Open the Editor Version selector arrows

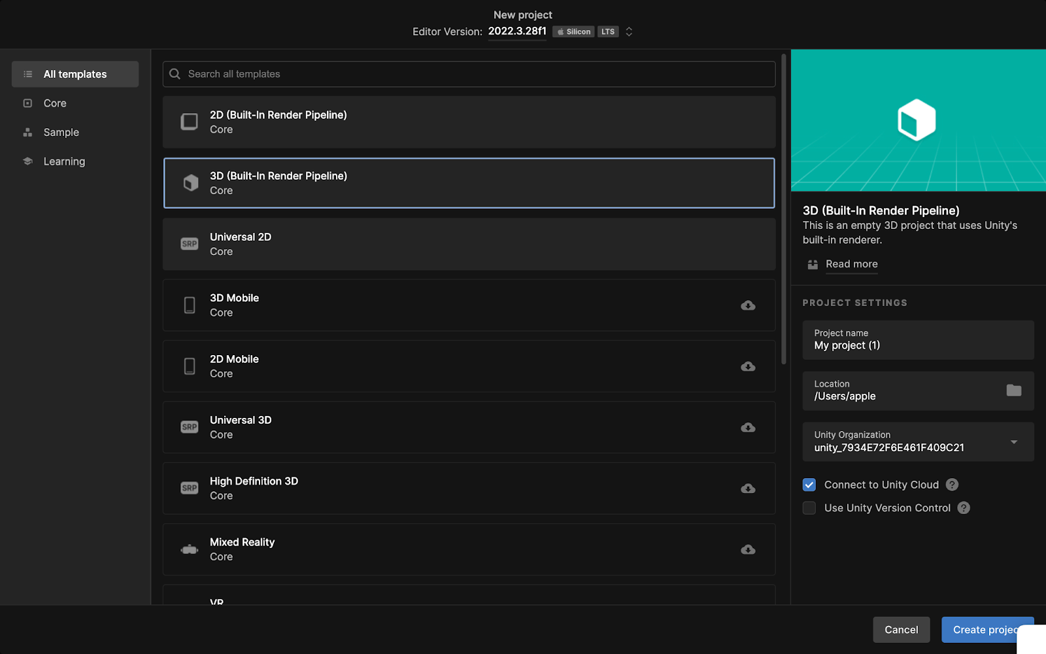click(x=629, y=31)
